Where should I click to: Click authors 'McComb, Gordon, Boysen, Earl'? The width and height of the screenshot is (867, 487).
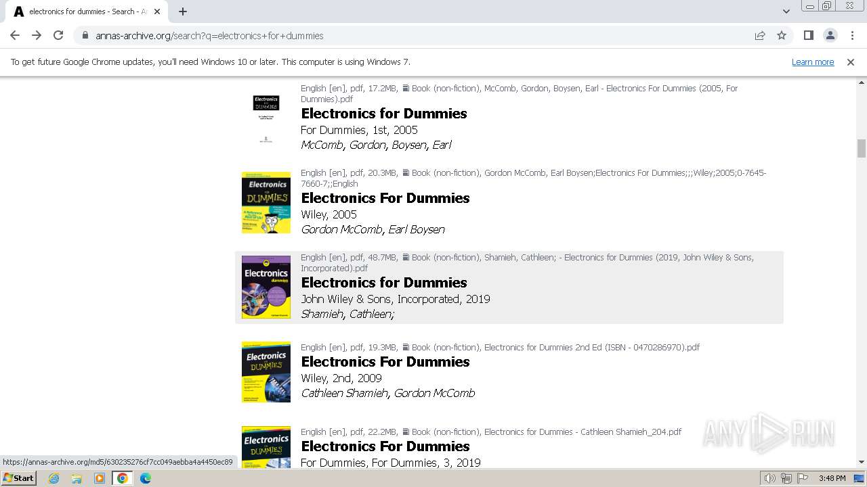tap(376, 145)
